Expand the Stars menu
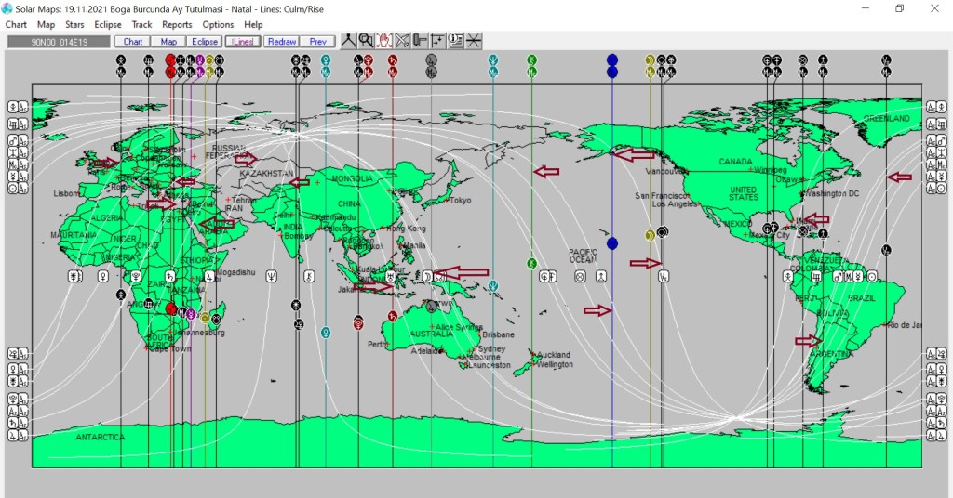 (x=75, y=24)
